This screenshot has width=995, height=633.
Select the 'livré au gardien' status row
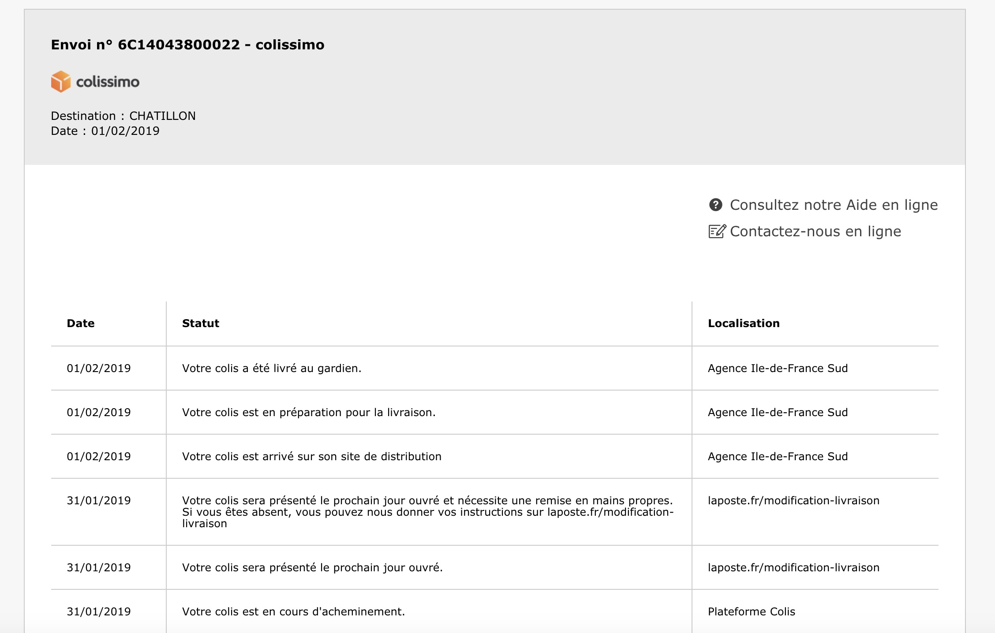pyautogui.click(x=272, y=369)
